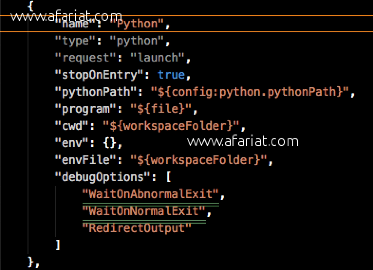Click the closing }, brace of the configuration

pos(34,262)
